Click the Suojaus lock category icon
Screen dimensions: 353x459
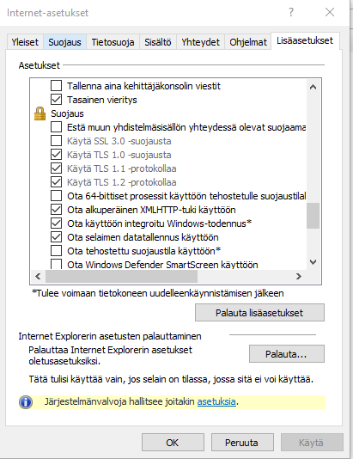click(40, 113)
